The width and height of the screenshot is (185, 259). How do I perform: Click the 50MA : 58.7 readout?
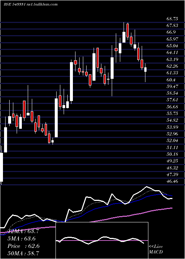pos(24,253)
